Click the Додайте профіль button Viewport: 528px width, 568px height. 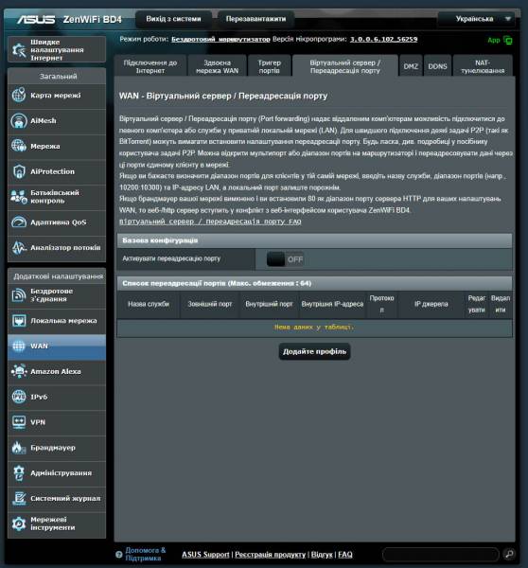[x=314, y=351]
